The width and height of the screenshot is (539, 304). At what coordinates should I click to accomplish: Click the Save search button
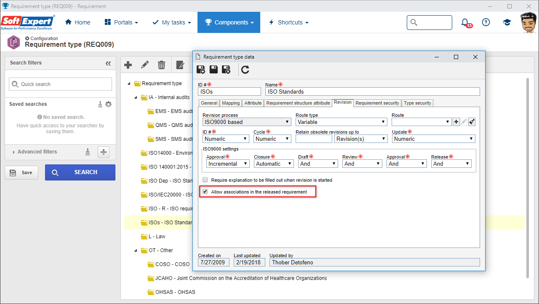click(x=21, y=172)
